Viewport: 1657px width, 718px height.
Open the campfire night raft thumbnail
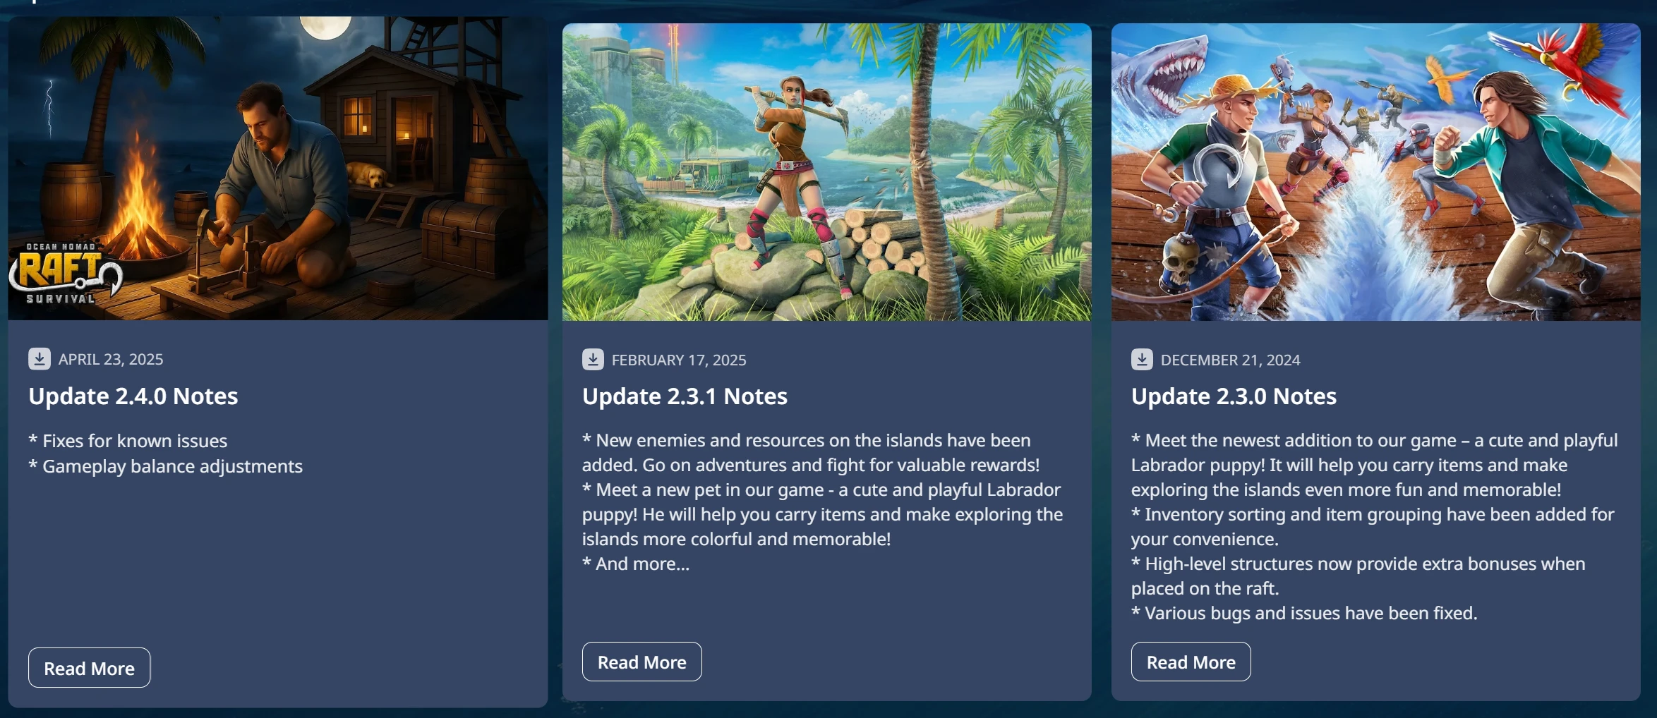coord(278,168)
